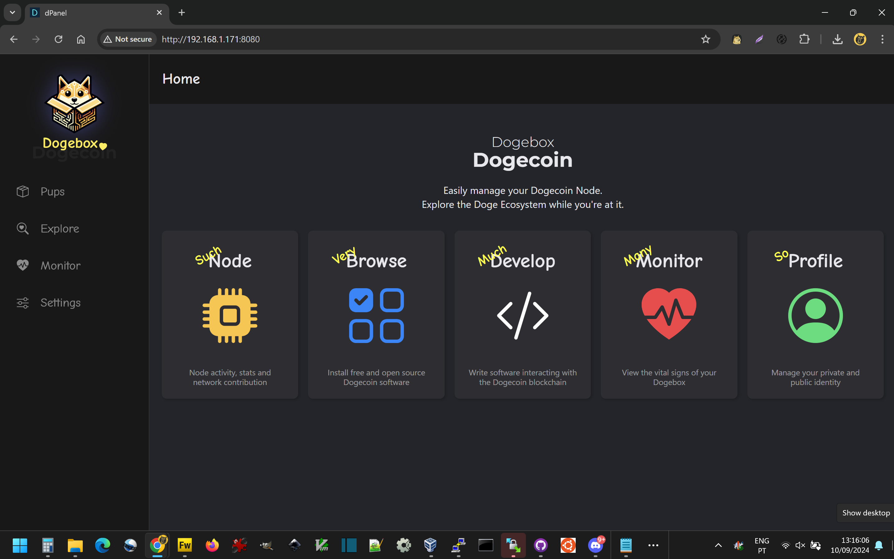Open Settings in the sidebar
Screen dimensions: 894x559
61,303
